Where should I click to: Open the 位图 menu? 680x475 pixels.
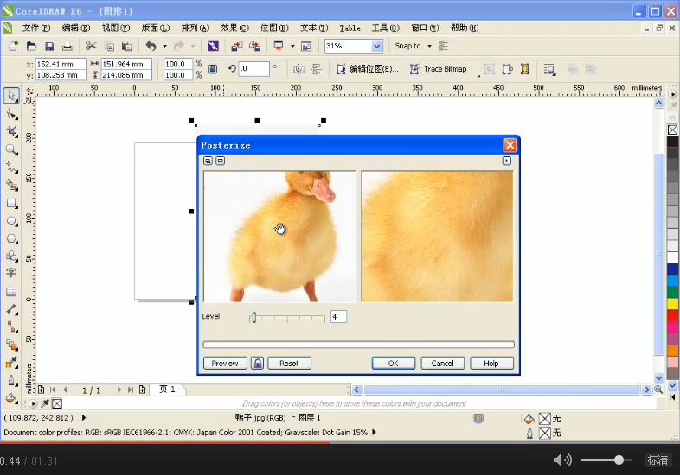[x=274, y=28]
